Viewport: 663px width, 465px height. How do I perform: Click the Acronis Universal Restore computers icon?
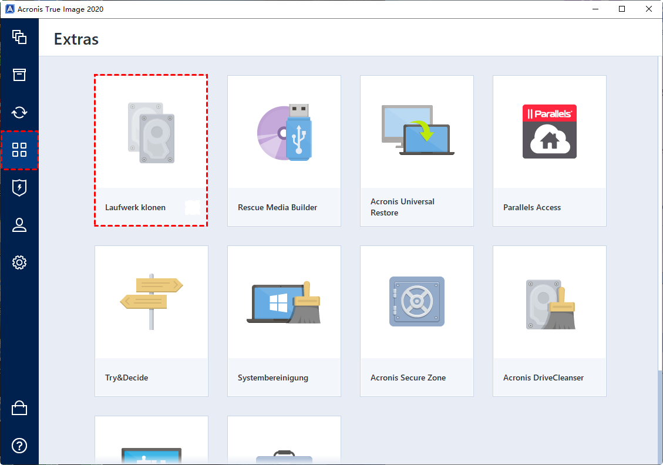[x=418, y=130]
